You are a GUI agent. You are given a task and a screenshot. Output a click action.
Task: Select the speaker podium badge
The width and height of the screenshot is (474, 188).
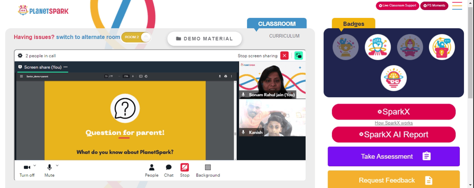[x=442, y=47]
